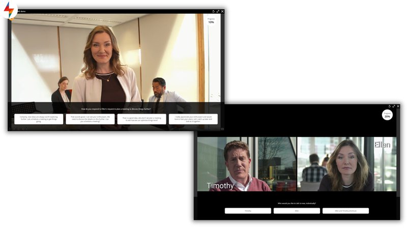407x229 pixels.
Task: Select 'Ellen and Timothy (shortcut)' button
Action: 345,211
